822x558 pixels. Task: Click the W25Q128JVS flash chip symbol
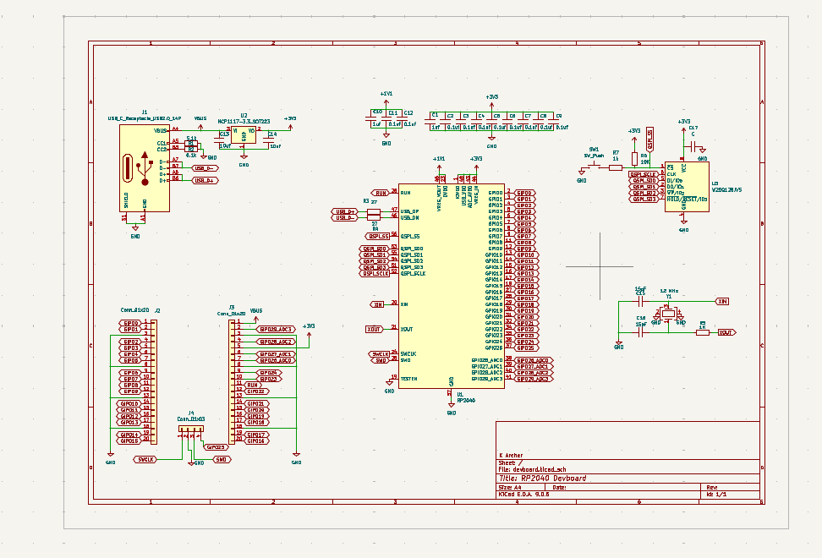(686, 187)
